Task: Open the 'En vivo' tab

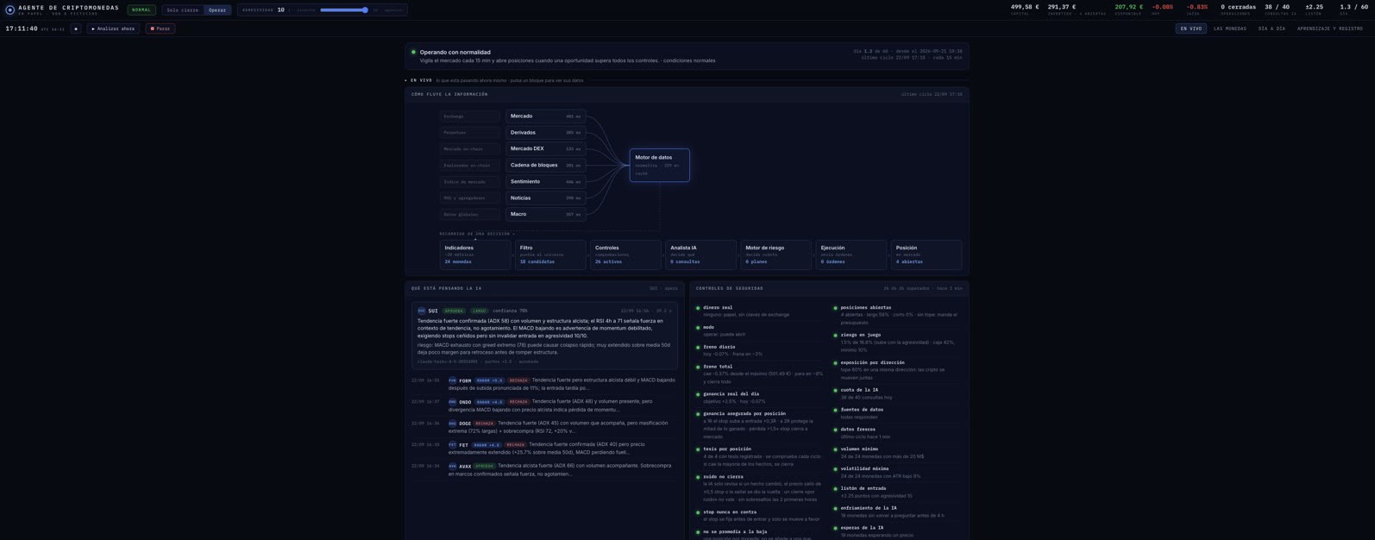Action: [1191, 28]
